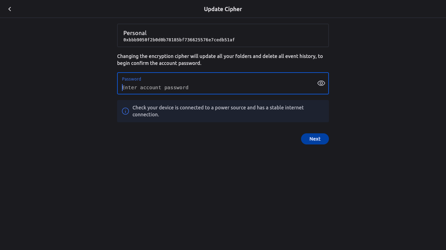Click the "Personal" account name
This screenshot has width=446, height=250.
[x=135, y=33]
